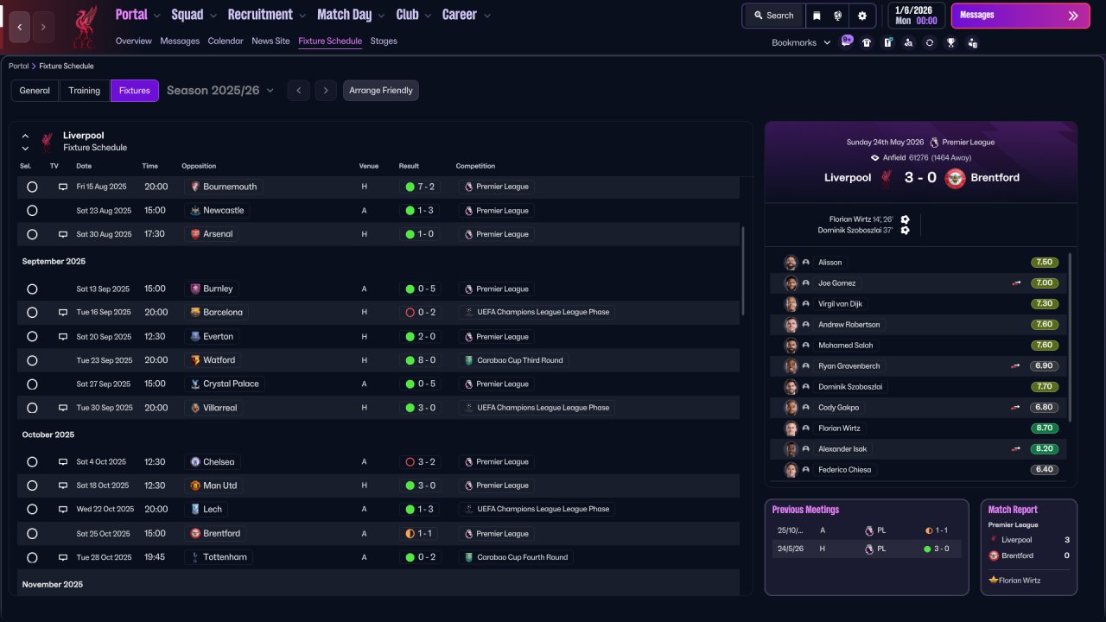Click the Newcastle club badge

[x=194, y=210]
